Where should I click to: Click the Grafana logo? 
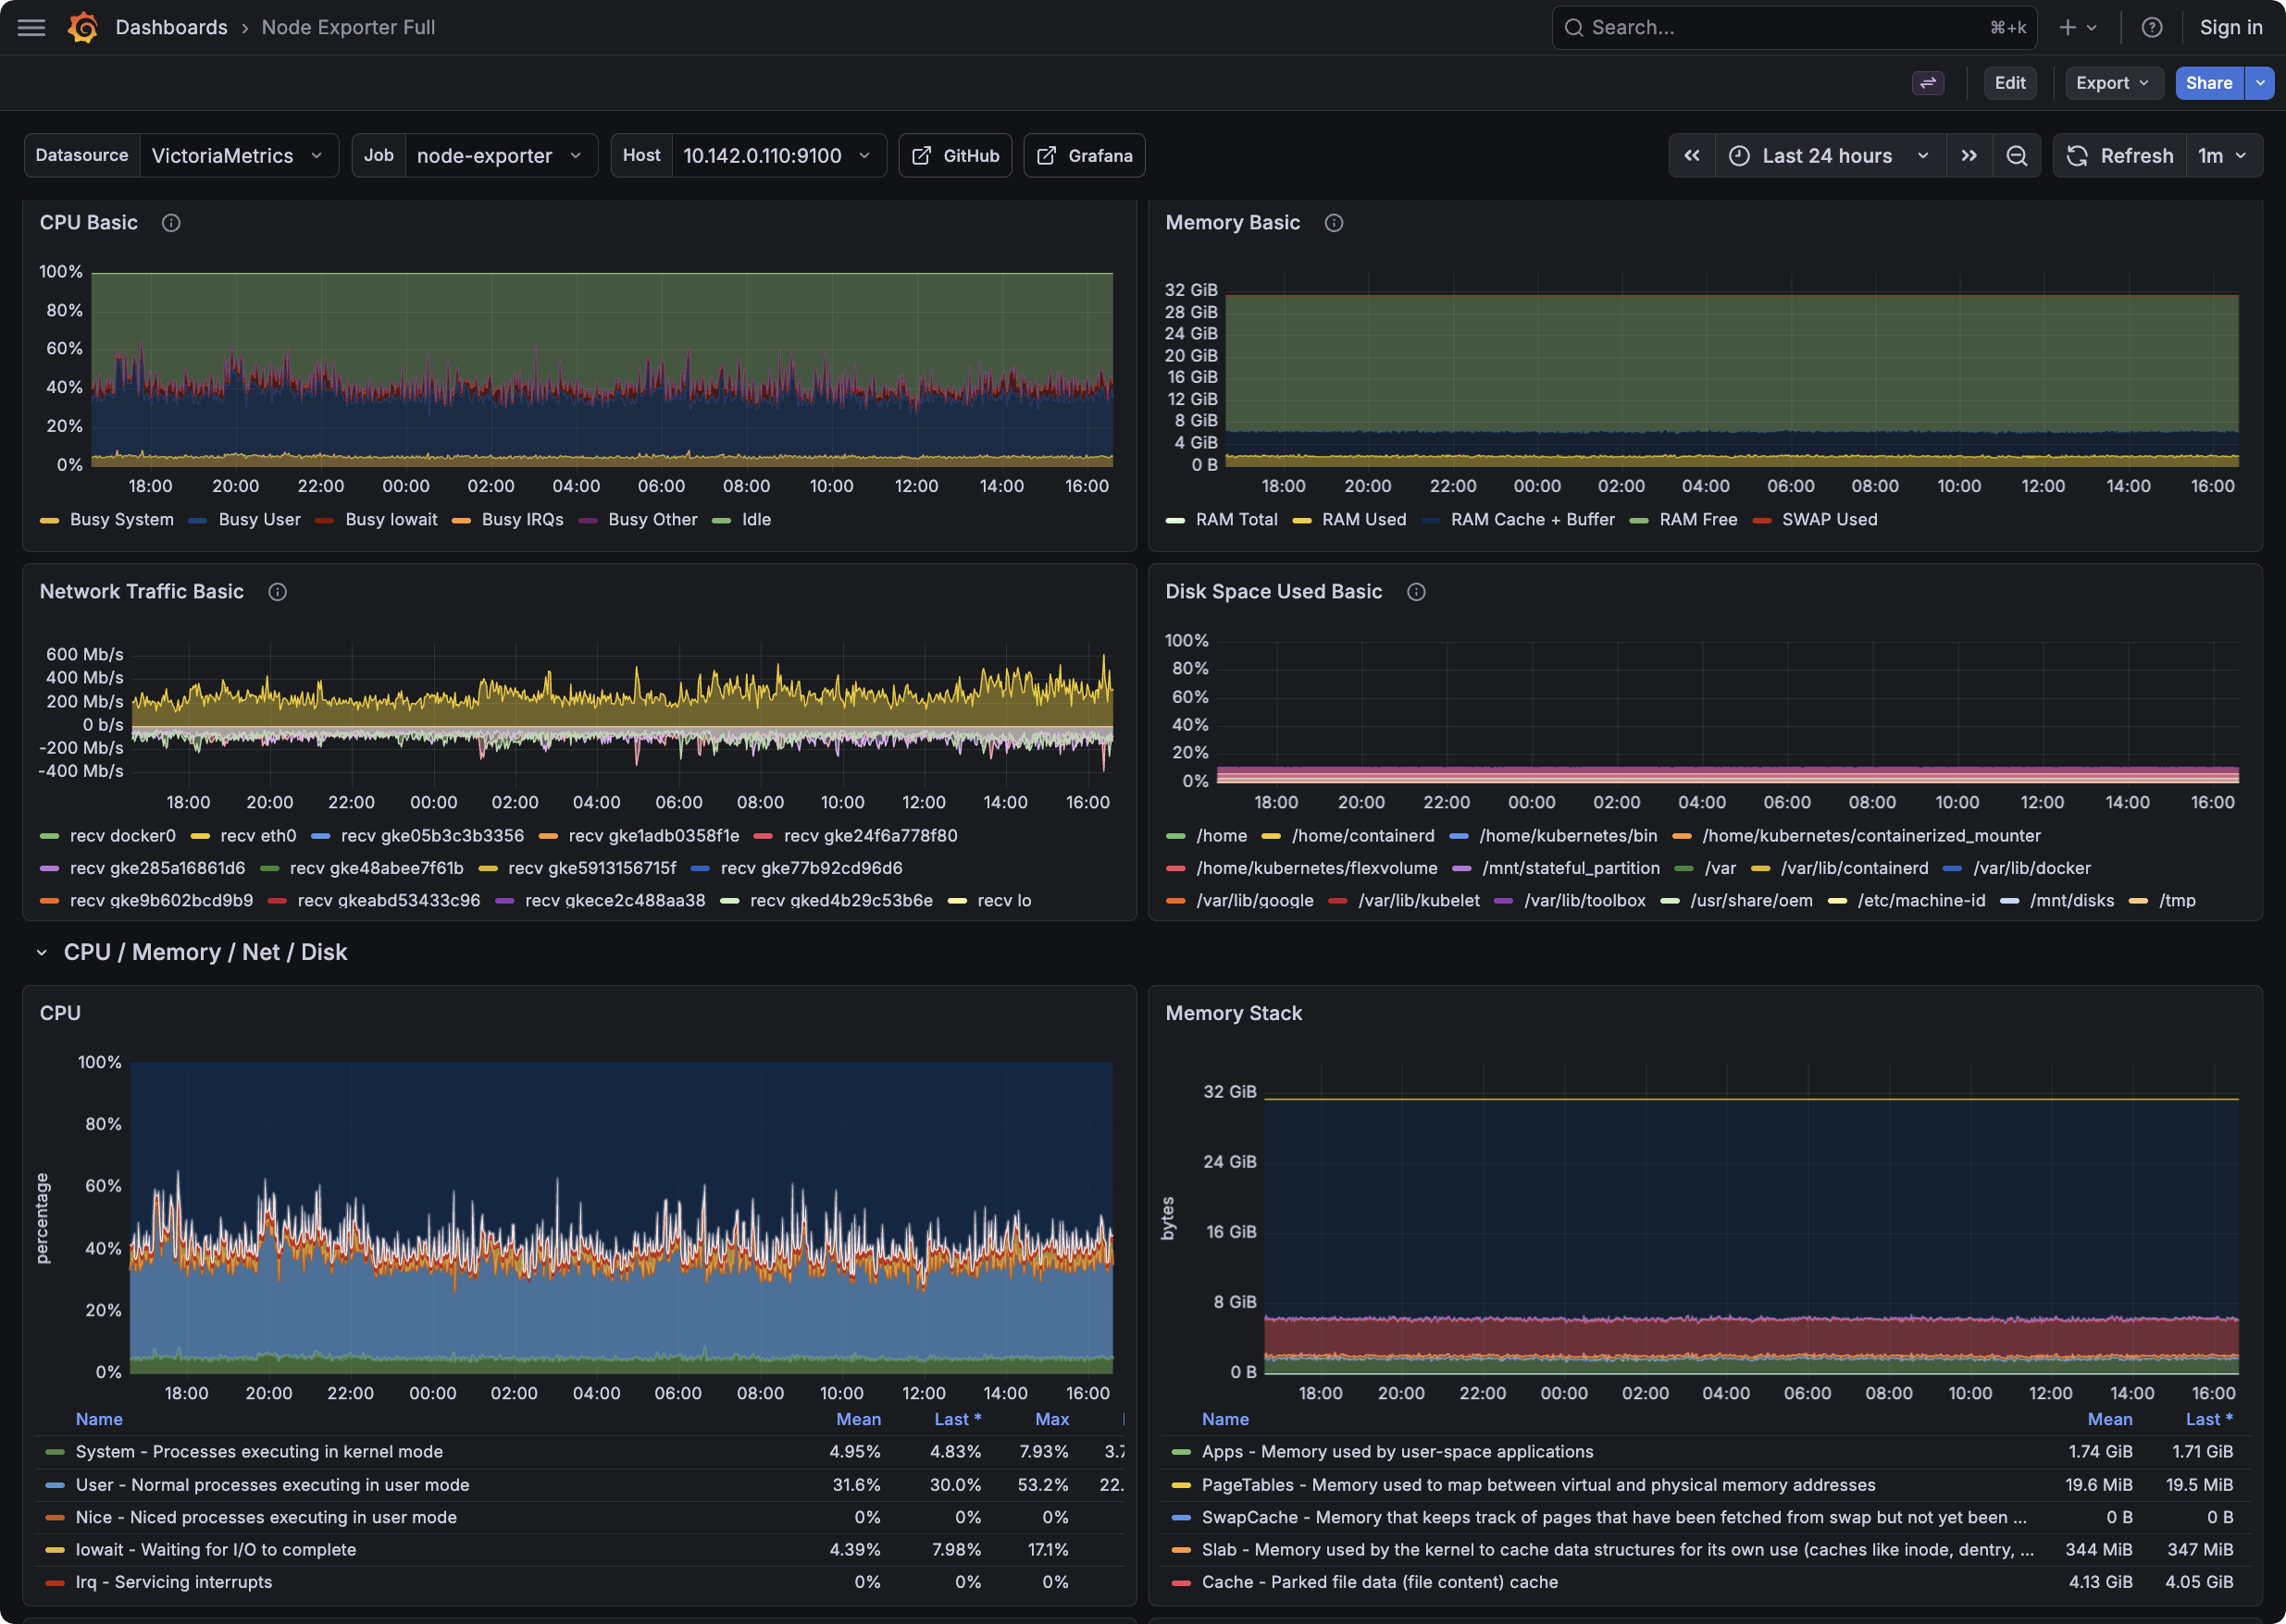pyautogui.click(x=84, y=27)
